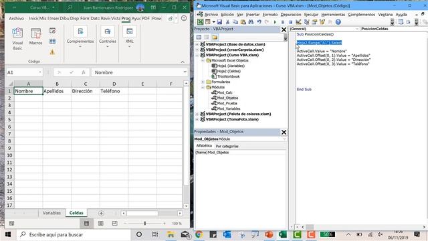Screen dimensions: 428x241
Task: Expand VBAProject (Base de datos.xlam) node
Action: click(197, 44)
